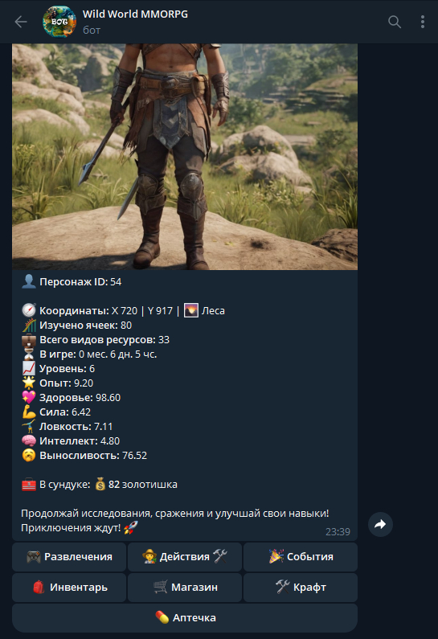
Task: Click the message timestamp 23:39
Action: pos(338,532)
